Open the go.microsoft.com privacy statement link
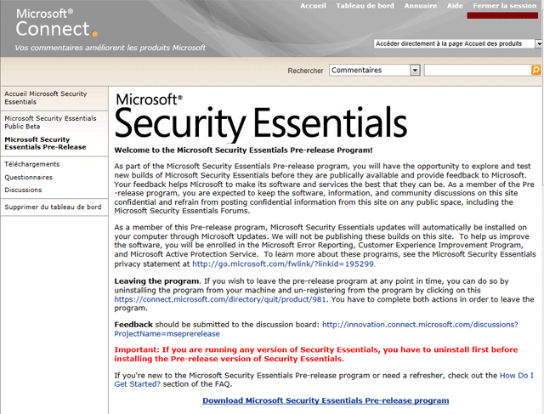 point(285,264)
